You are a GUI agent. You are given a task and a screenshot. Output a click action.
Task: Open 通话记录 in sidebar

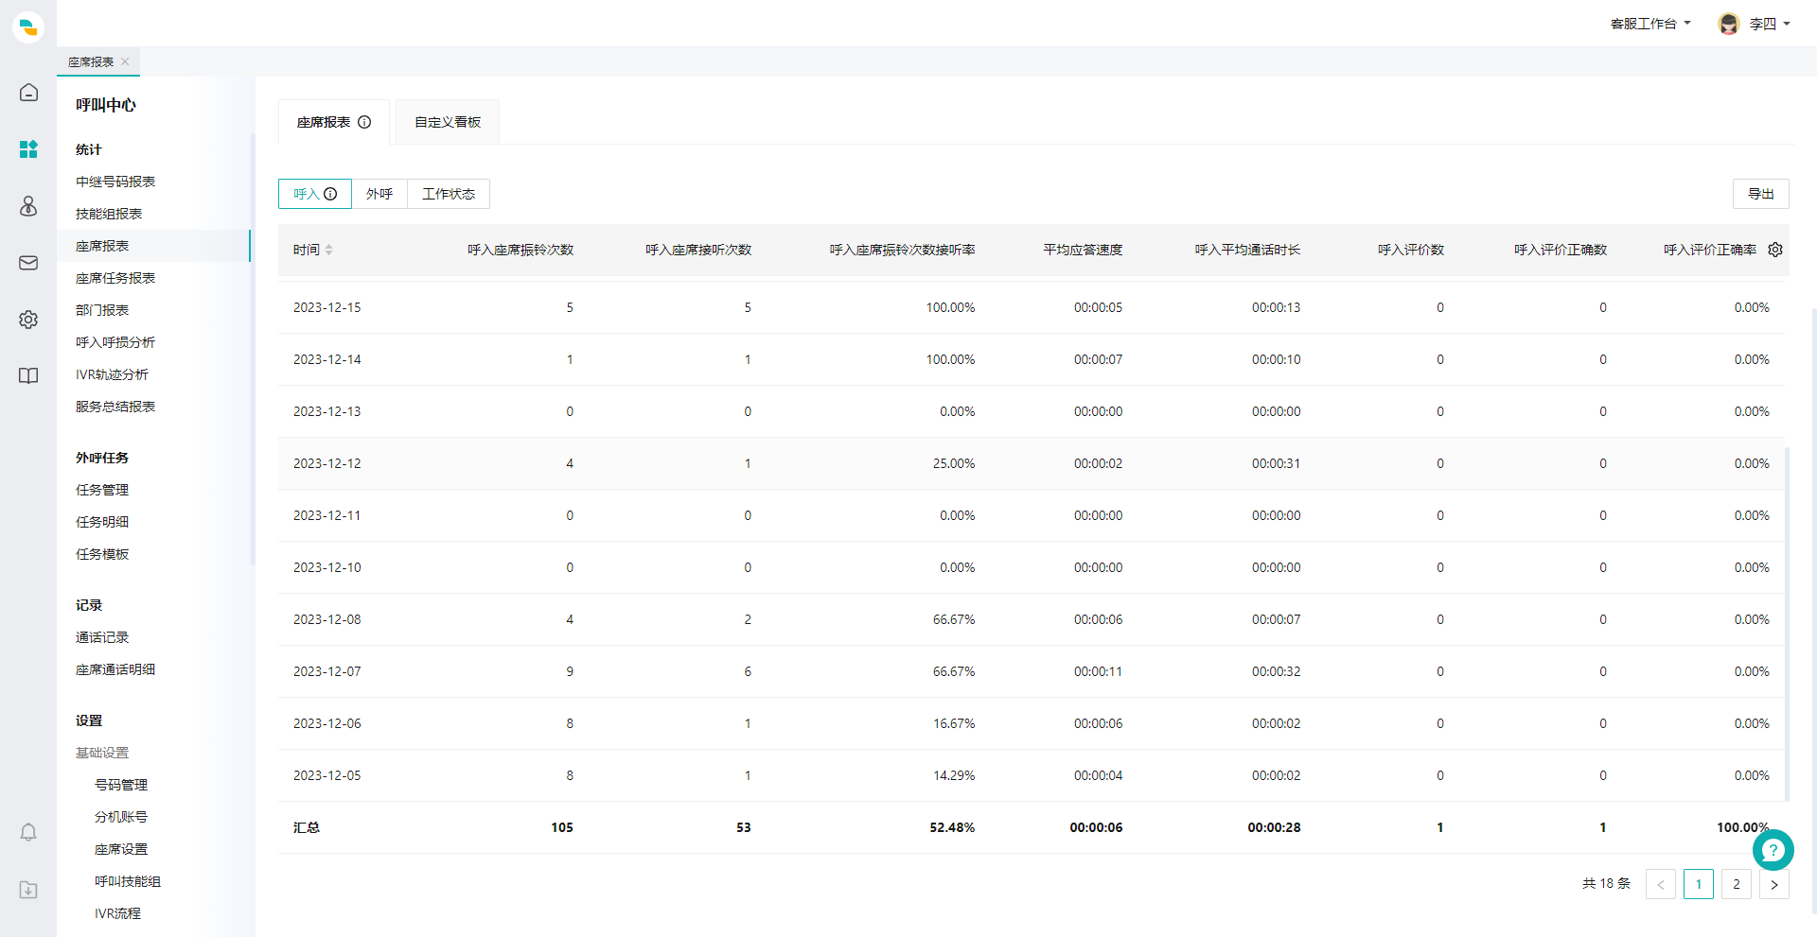click(102, 637)
